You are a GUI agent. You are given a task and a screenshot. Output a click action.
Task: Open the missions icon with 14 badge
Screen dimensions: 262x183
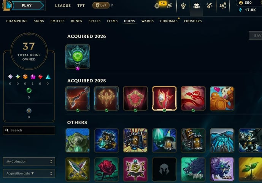pyautogui.click(x=157, y=5)
